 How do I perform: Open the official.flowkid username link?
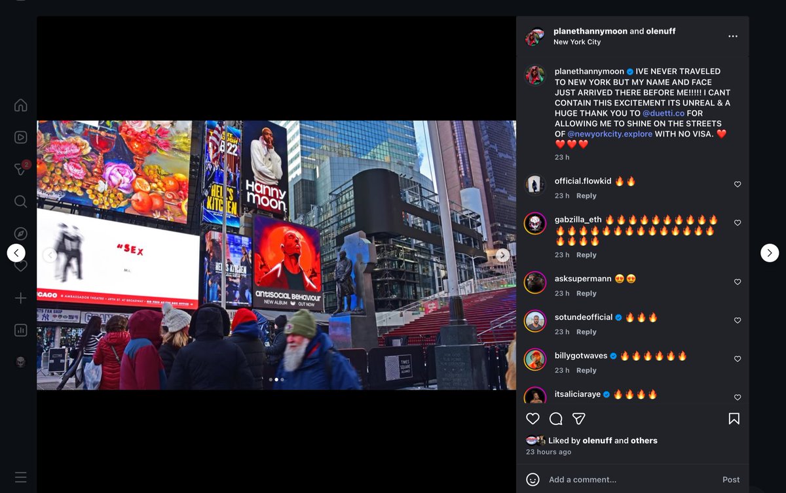584,181
